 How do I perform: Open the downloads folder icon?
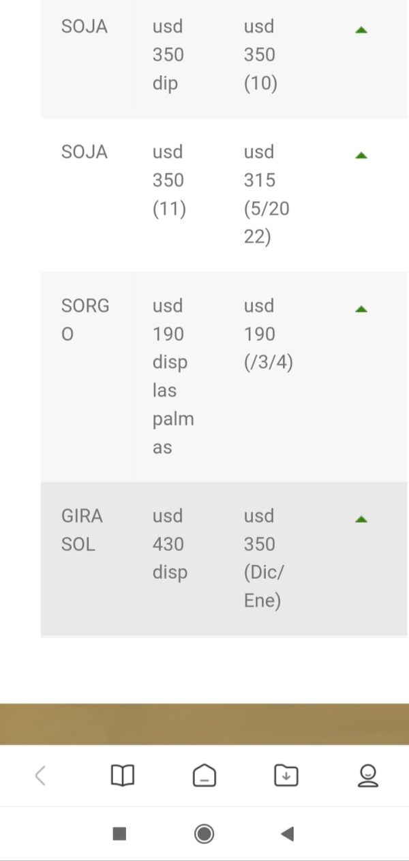coord(286,775)
